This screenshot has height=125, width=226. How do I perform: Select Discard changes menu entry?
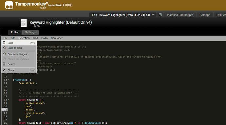pos(19,54)
